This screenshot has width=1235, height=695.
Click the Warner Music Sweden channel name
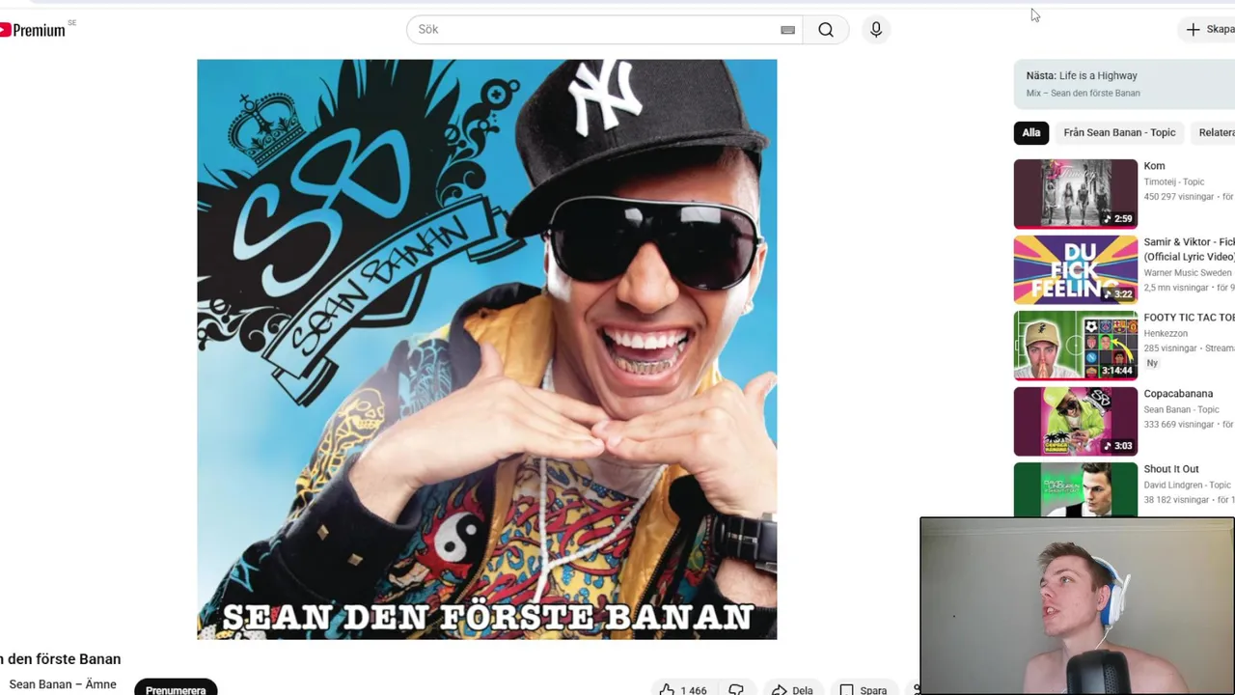pos(1188,273)
